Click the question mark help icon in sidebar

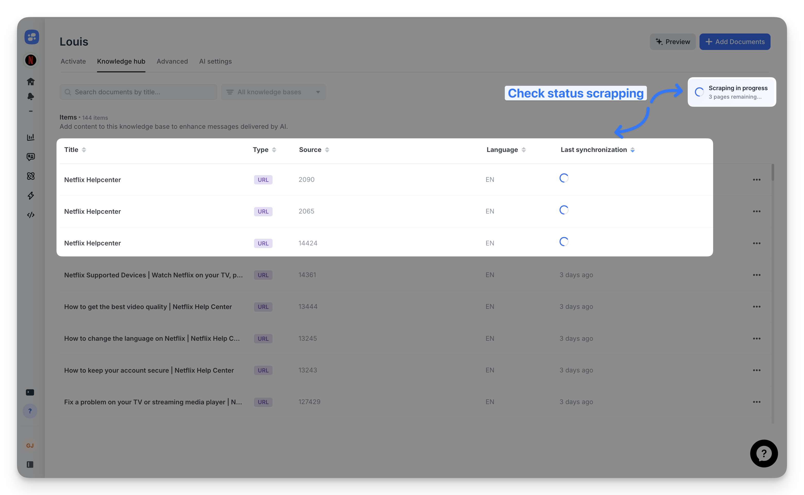coord(30,411)
